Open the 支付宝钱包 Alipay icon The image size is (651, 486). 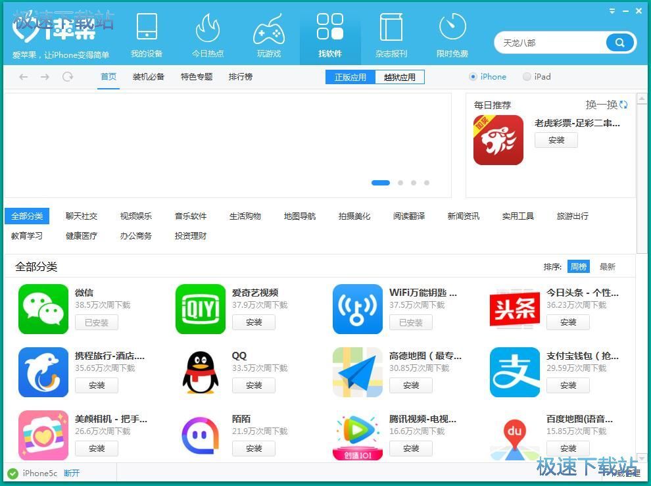coord(515,372)
